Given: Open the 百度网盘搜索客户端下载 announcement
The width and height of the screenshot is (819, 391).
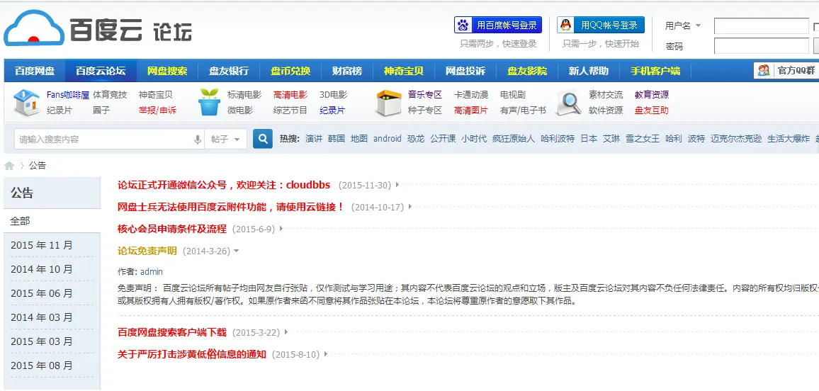Looking at the screenshot, I should tap(172, 332).
